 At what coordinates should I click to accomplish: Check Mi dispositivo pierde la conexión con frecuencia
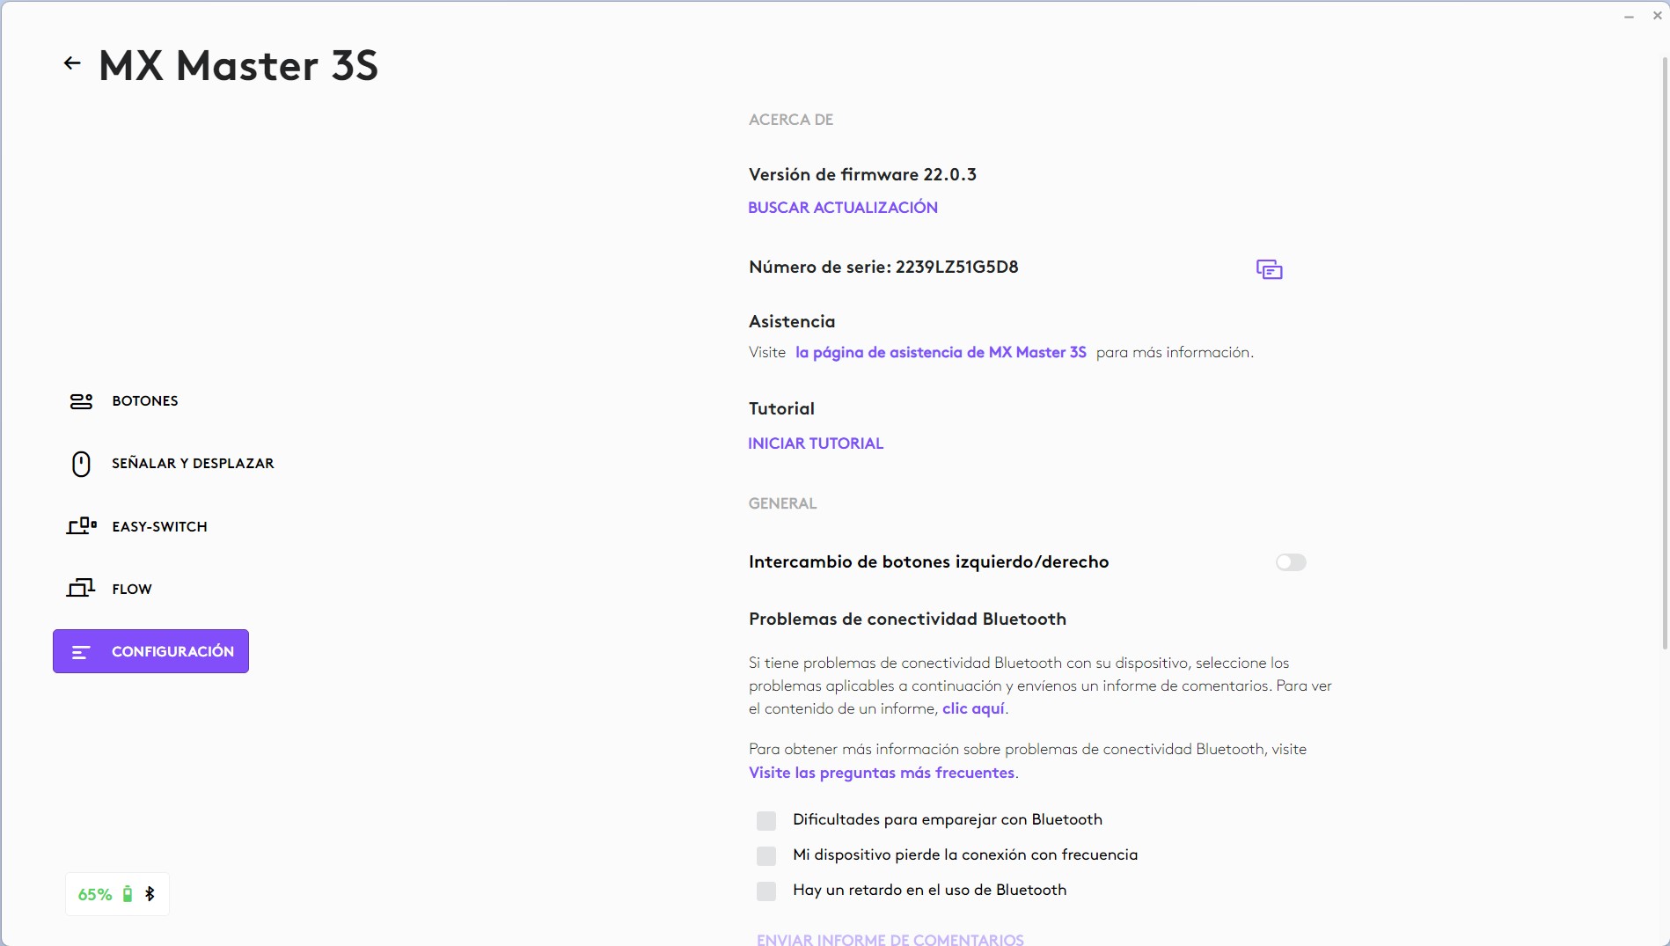point(766,856)
